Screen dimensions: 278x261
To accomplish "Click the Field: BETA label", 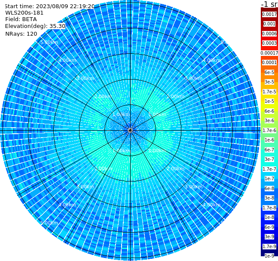I will coord(21,19).
